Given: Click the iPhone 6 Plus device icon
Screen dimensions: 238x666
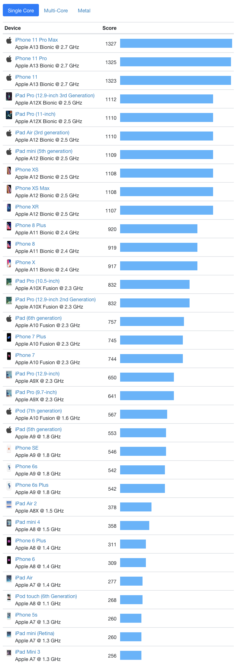Looking at the screenshot, I should (9, 542).
